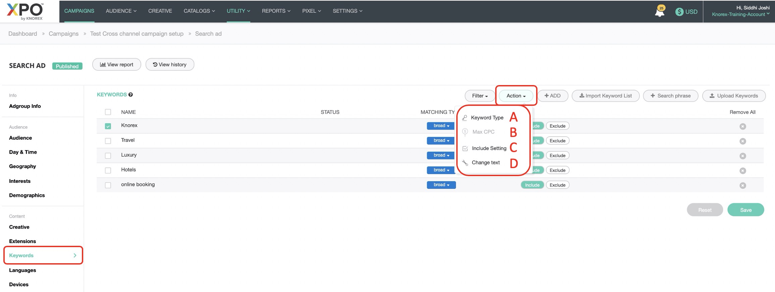Click the Keywords help question mark icon
The image size is (775, 292).
pos(131,95)
